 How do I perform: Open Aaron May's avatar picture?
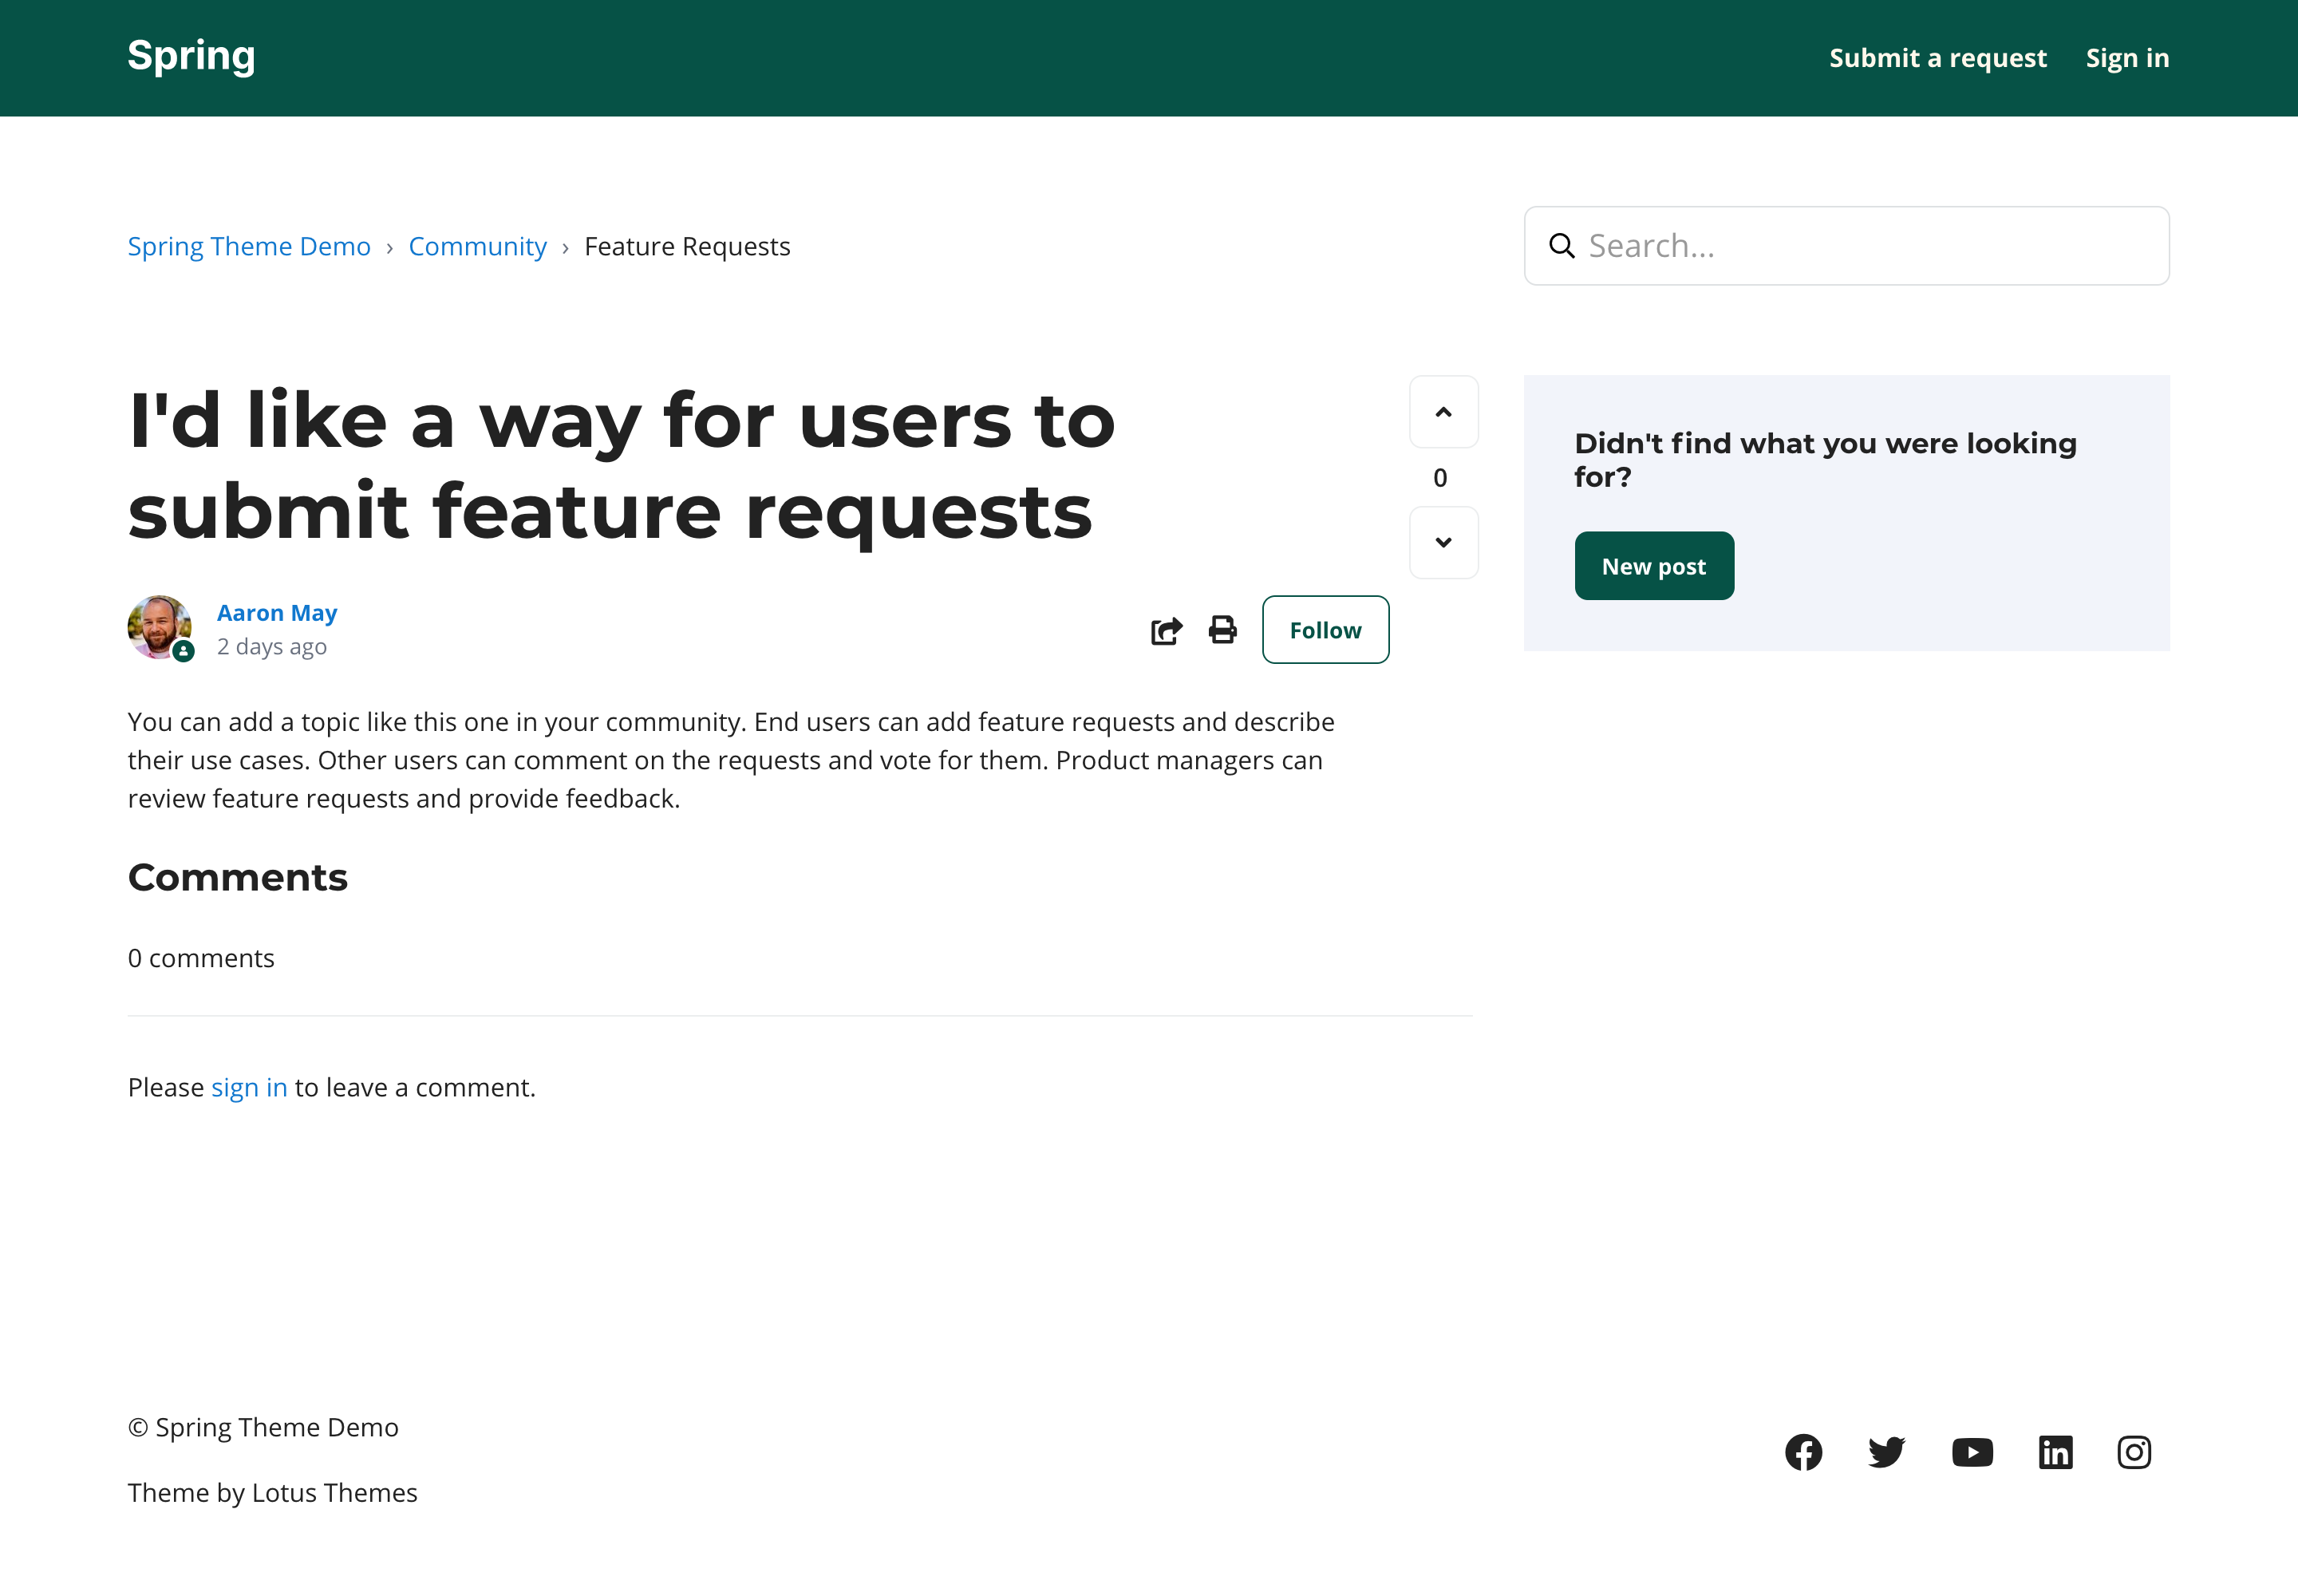(x=159, y=627)
